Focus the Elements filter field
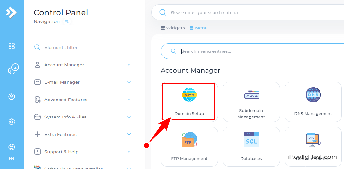344x169 pixels. click(84, 47)
